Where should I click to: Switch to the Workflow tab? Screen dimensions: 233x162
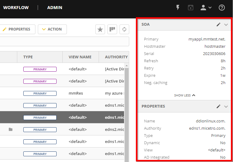(x=16, y=8)
